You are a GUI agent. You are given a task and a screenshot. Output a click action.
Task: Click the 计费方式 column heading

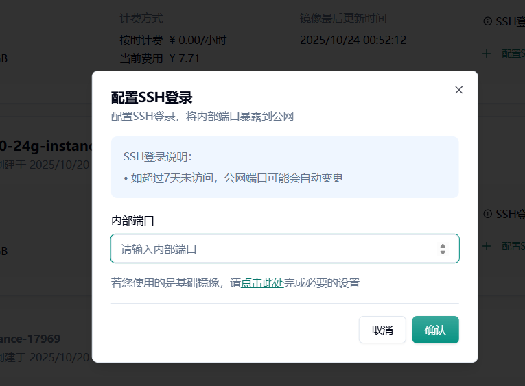tap(141, 19)
